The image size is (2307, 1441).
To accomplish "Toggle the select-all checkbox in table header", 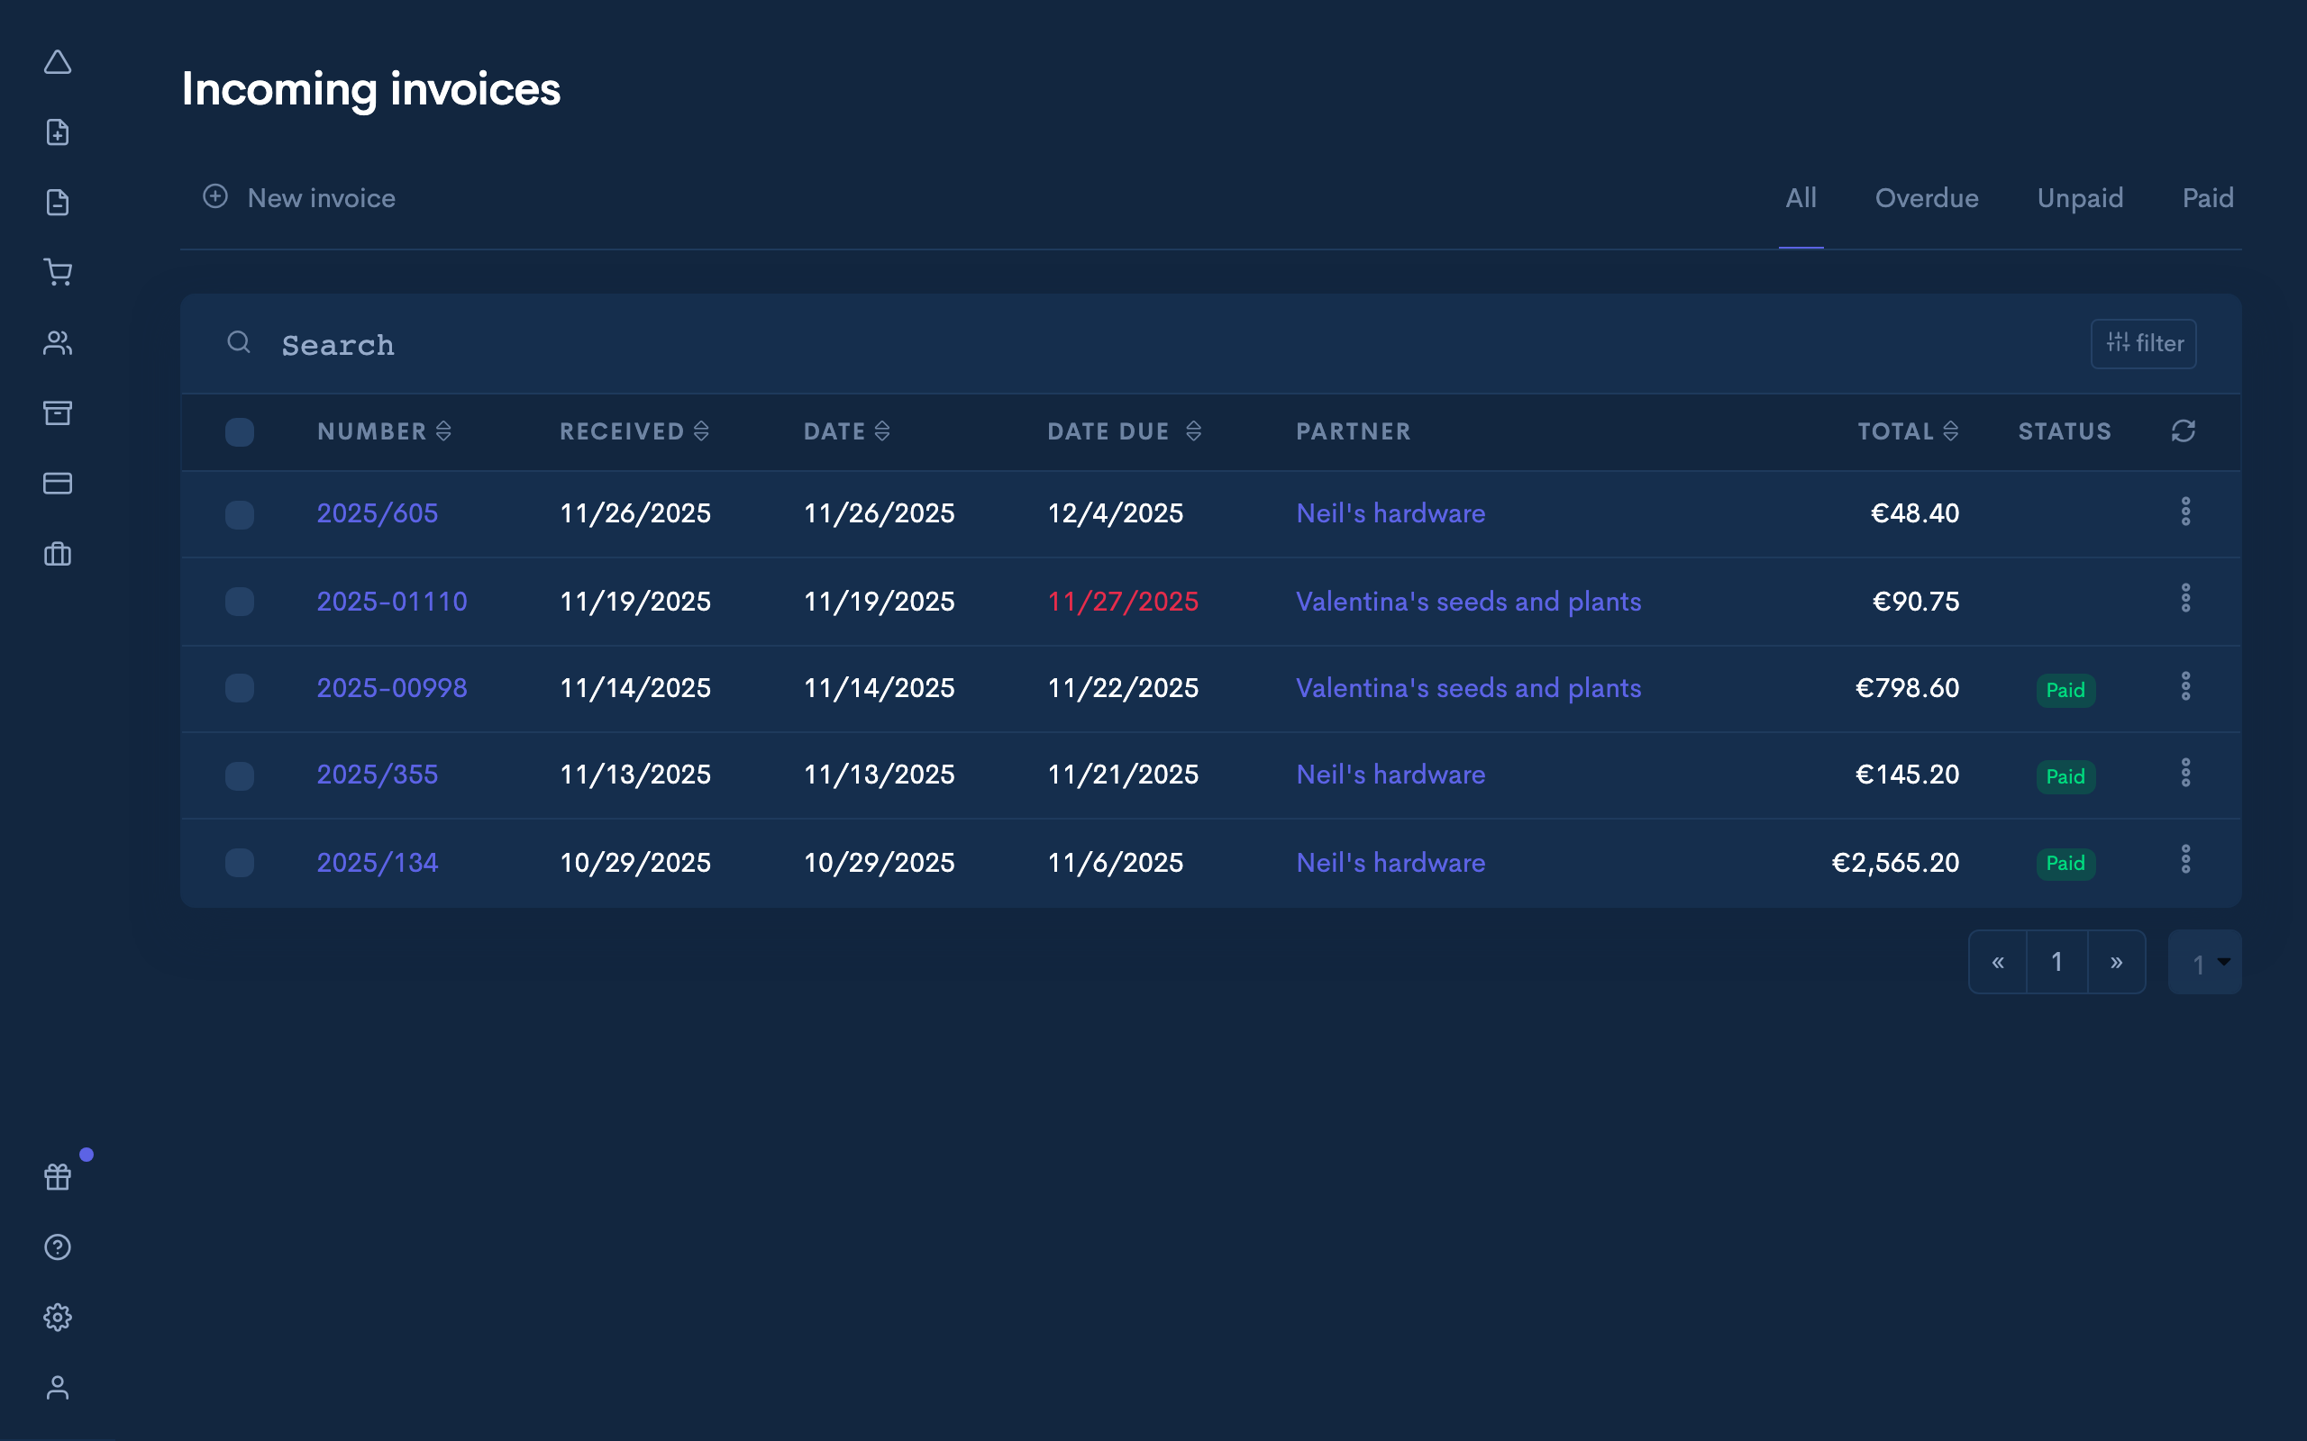I will click(240, 431).
